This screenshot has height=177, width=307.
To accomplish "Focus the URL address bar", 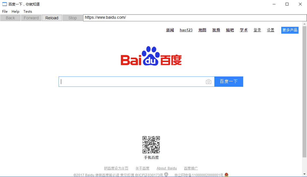I will 195,18.
